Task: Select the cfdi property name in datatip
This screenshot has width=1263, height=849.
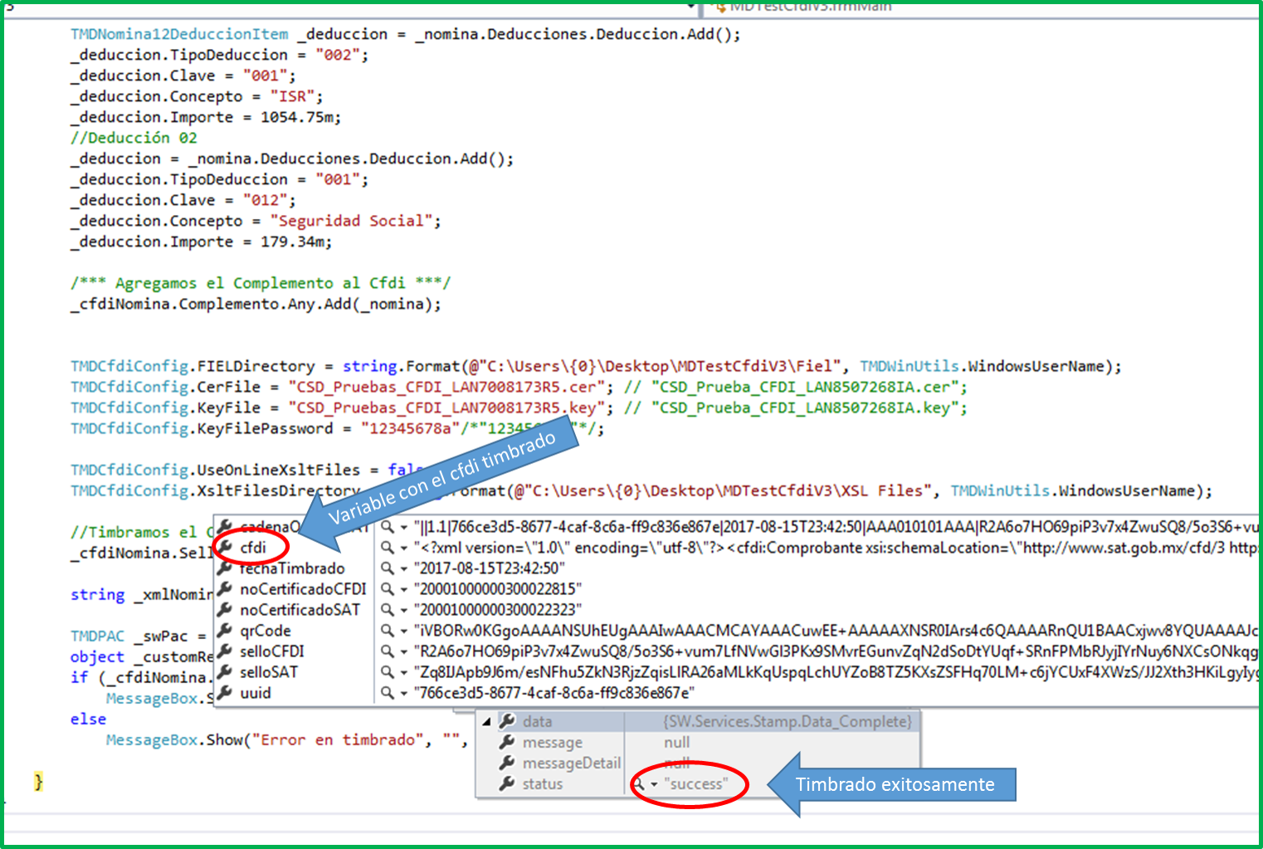Action: point(253,548)
